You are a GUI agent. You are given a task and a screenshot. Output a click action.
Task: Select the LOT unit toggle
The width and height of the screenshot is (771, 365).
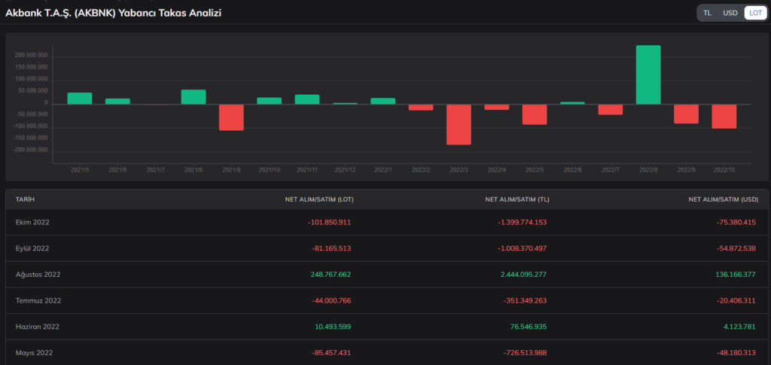[755, 13]
